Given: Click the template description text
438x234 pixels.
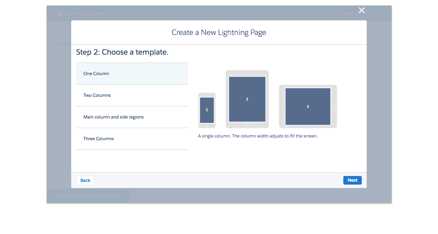Looking at the screenshot, I should tap(258, 136).
